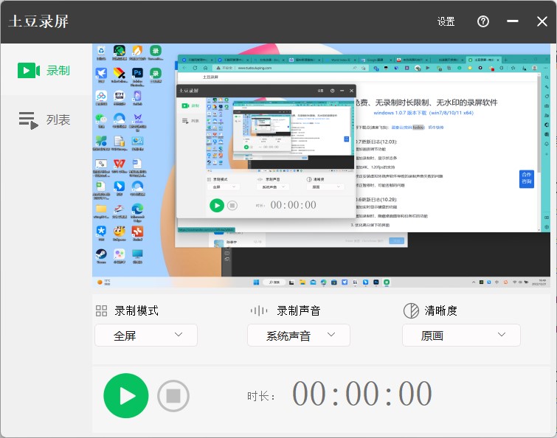557x438 pixels.
Task: Click the Photoshop desktop shortcut in the preview
Action: pyautogui.click(x=137, y=77)
